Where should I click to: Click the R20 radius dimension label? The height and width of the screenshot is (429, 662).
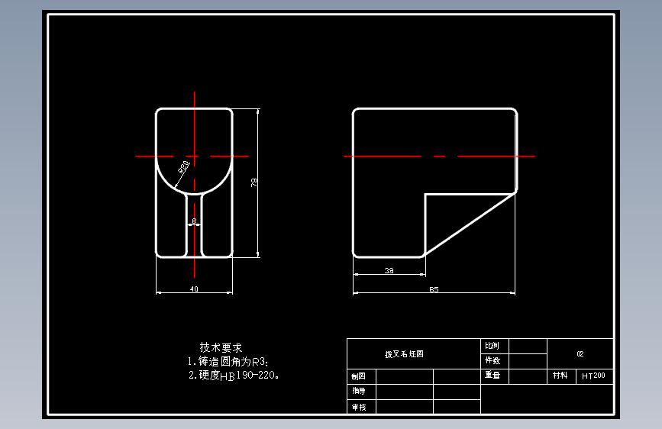point(183,167)
